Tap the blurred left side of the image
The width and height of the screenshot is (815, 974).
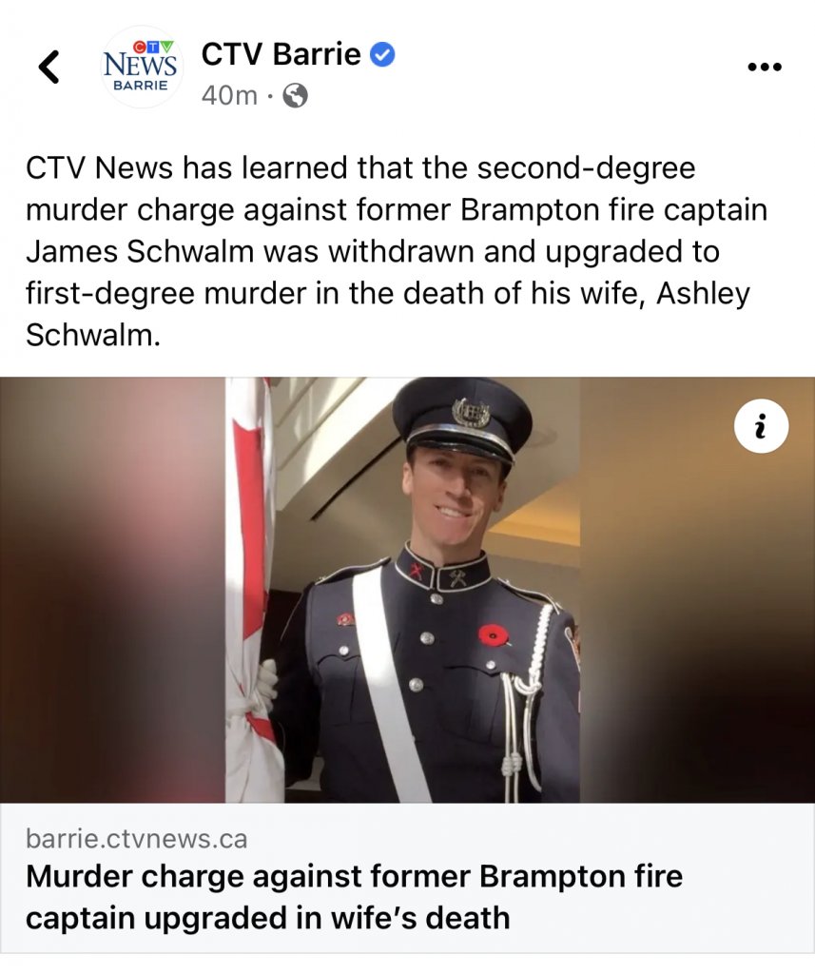click(x=112, y=590)
